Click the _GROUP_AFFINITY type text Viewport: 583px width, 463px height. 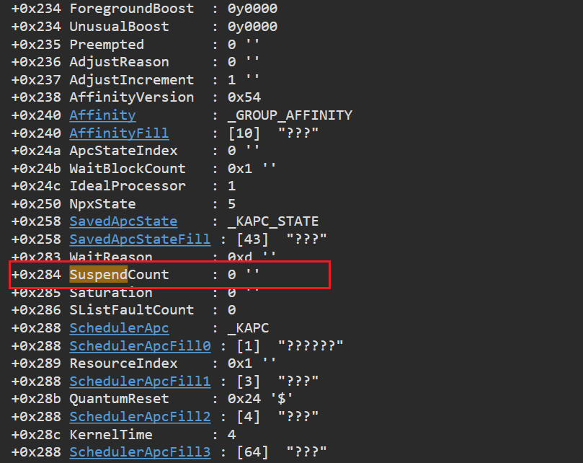tap(290, 115)
